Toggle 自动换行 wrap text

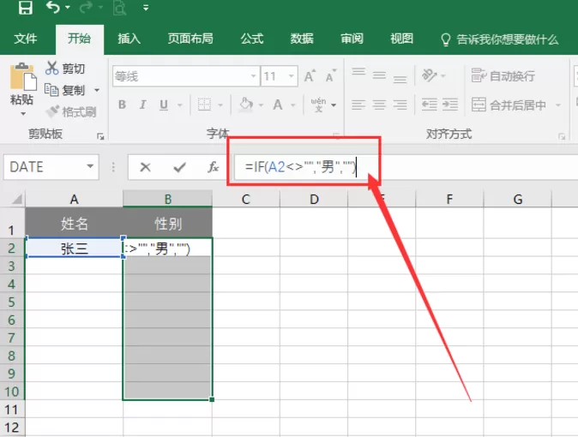(503, 75)
